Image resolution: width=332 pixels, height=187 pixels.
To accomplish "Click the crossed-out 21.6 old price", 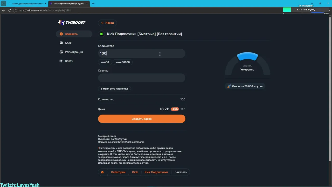I will coord(183,109).
